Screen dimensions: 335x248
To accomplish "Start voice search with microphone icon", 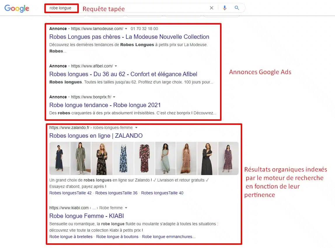I will tap(224, 8).
